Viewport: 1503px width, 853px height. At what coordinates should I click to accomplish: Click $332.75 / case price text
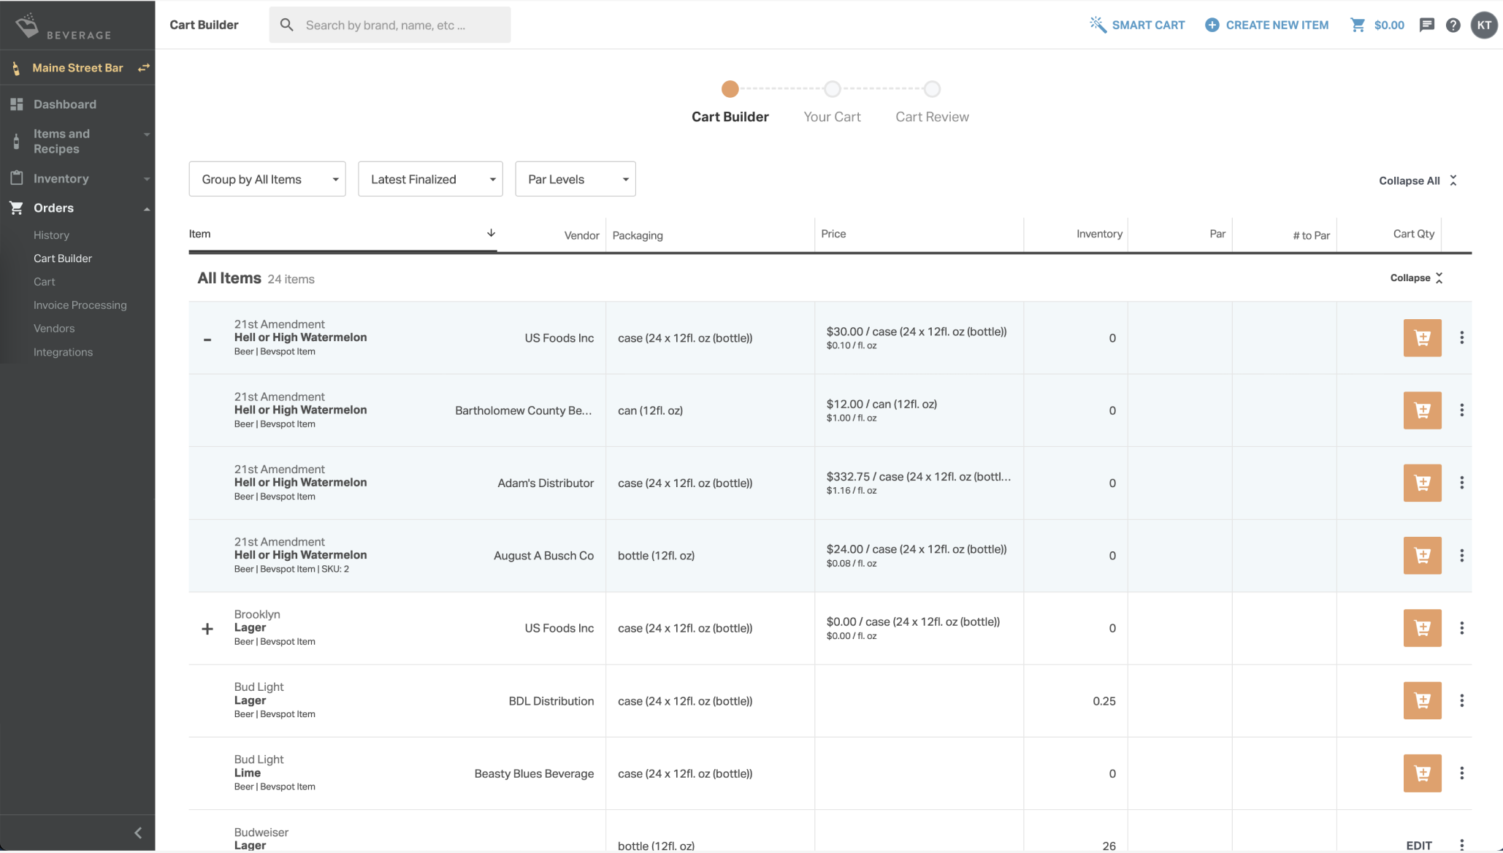pos(919,476)
